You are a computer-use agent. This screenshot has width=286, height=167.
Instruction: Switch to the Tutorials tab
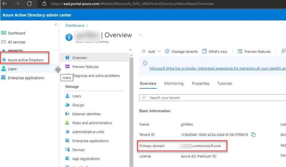225,83
